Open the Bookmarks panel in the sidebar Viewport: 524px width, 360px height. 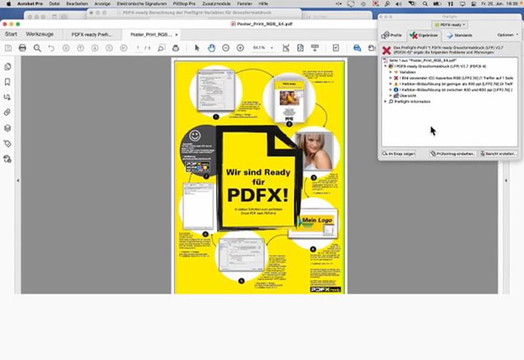tap(8, 82)
